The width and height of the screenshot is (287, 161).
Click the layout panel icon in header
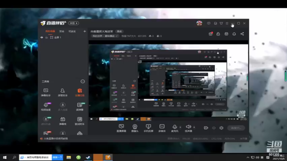[226, 34]
